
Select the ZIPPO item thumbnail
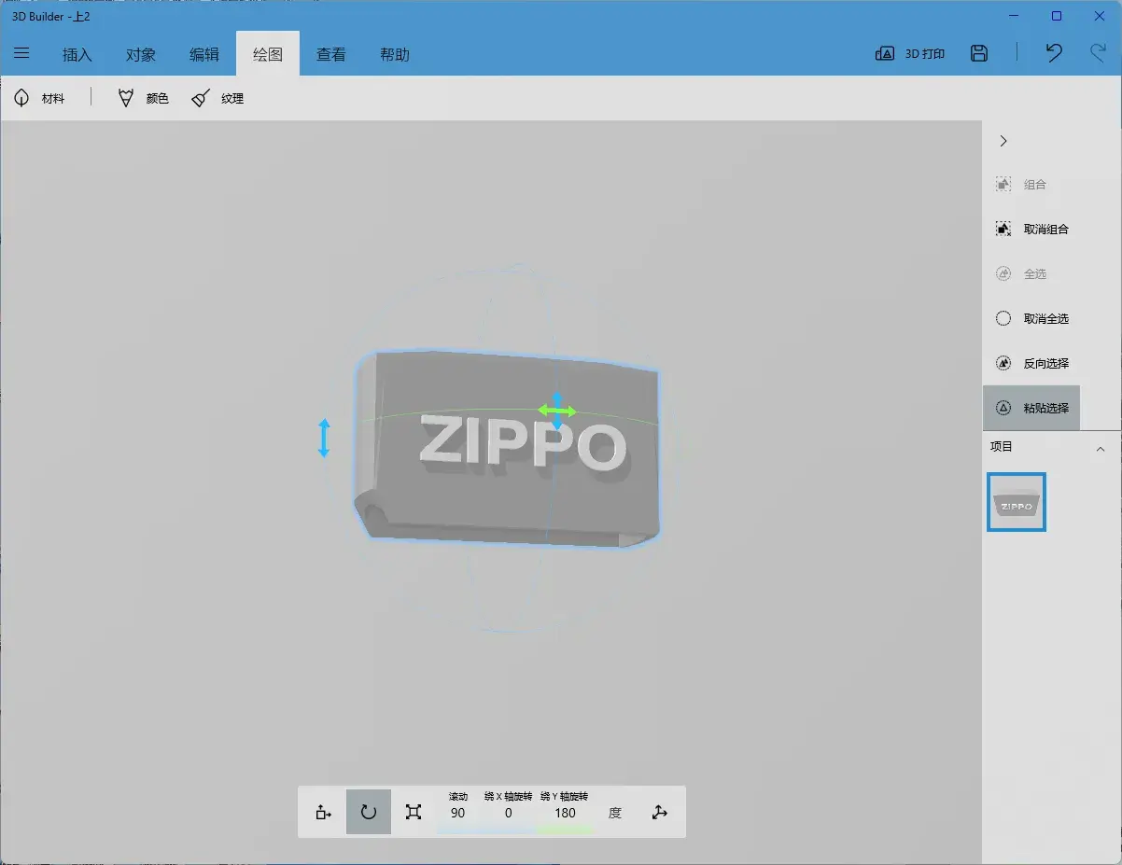[x=1017, y=502]
